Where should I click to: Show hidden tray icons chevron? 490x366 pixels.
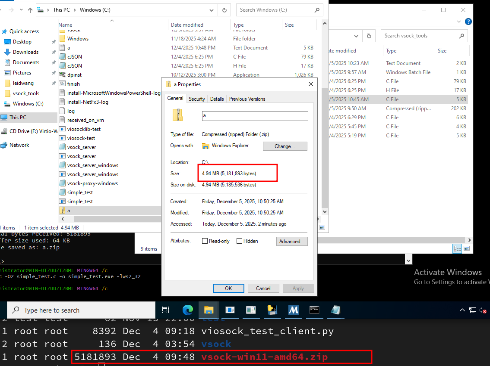(x=462, y=310)
